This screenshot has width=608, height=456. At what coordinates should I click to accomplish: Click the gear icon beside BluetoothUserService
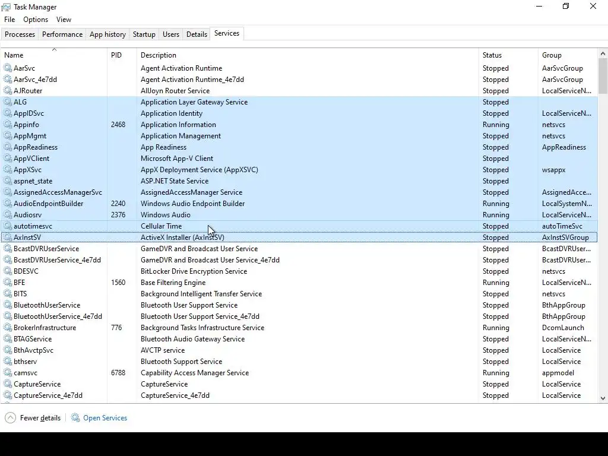click(x=8, y=305)
